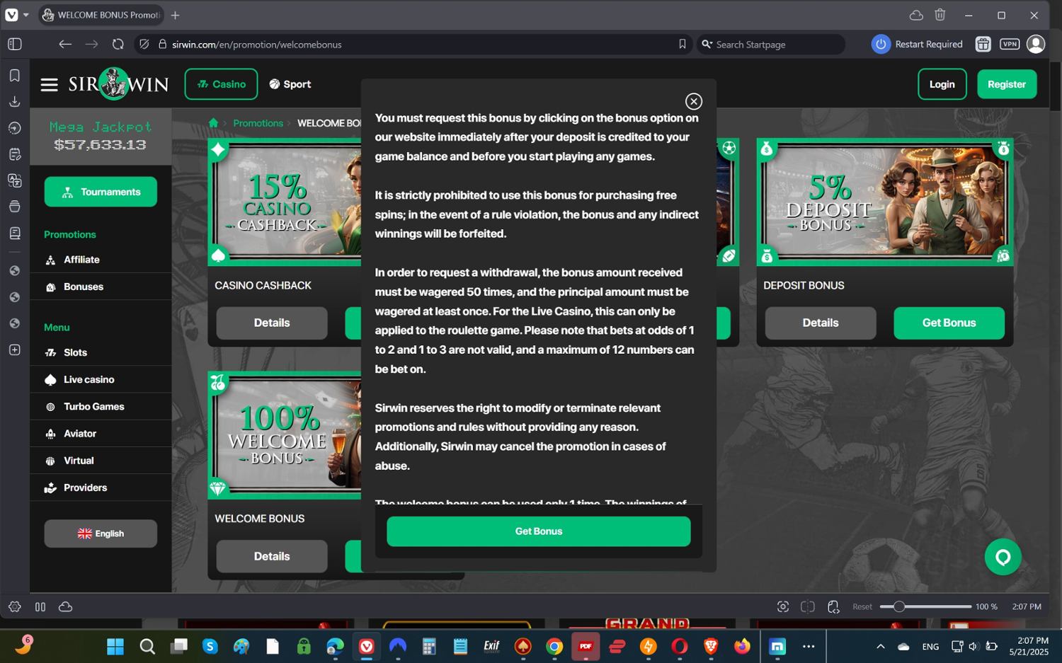Open the capture screenshot tool in status bar

pos(782,606)
